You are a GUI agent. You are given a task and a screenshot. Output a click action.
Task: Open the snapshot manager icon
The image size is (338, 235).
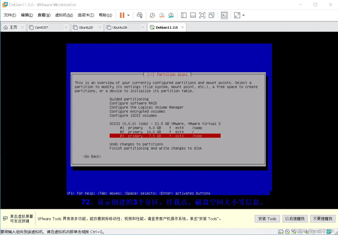[171, 15]
